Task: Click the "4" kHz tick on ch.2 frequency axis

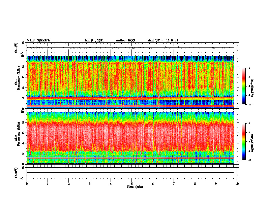Action: (23, 143)
